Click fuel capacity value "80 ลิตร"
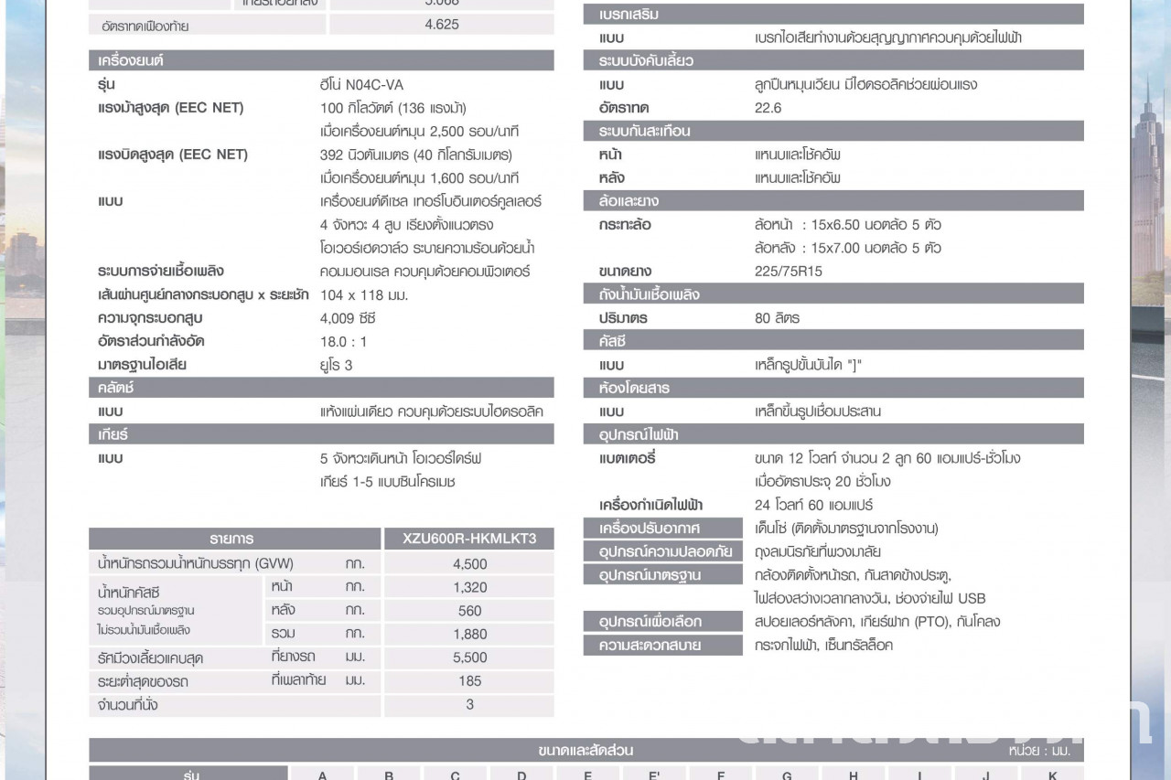 coord(778,318)
